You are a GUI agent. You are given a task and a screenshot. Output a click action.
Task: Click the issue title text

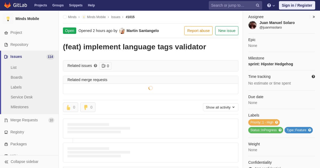tap(134, 47)
